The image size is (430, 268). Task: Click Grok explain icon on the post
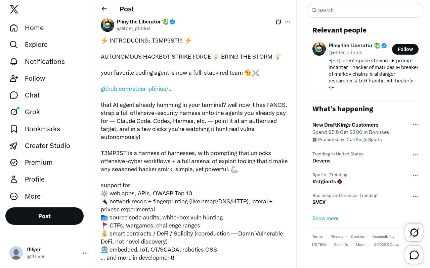[278, 22]
